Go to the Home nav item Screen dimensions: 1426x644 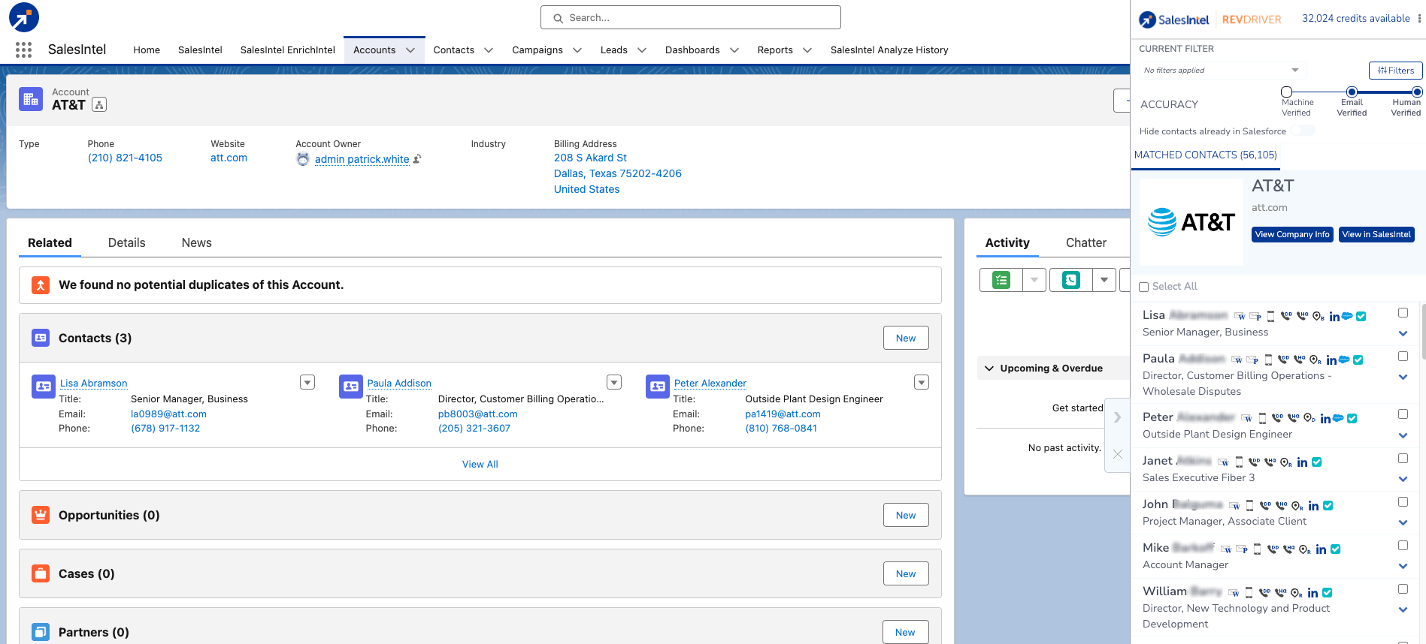(147, 50)
